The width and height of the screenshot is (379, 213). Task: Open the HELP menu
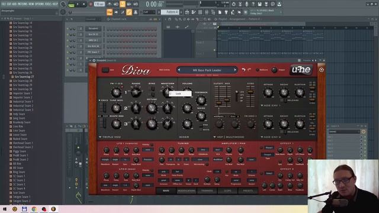[x=55, y=4]
